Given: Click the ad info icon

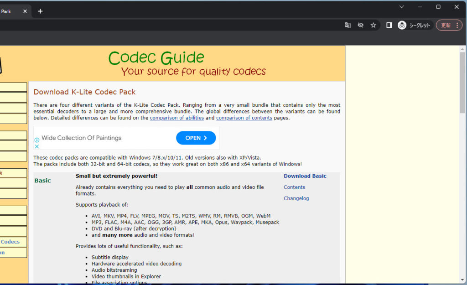Looking at the screenshot, I should pyautogui.click(x=37, y=140).
